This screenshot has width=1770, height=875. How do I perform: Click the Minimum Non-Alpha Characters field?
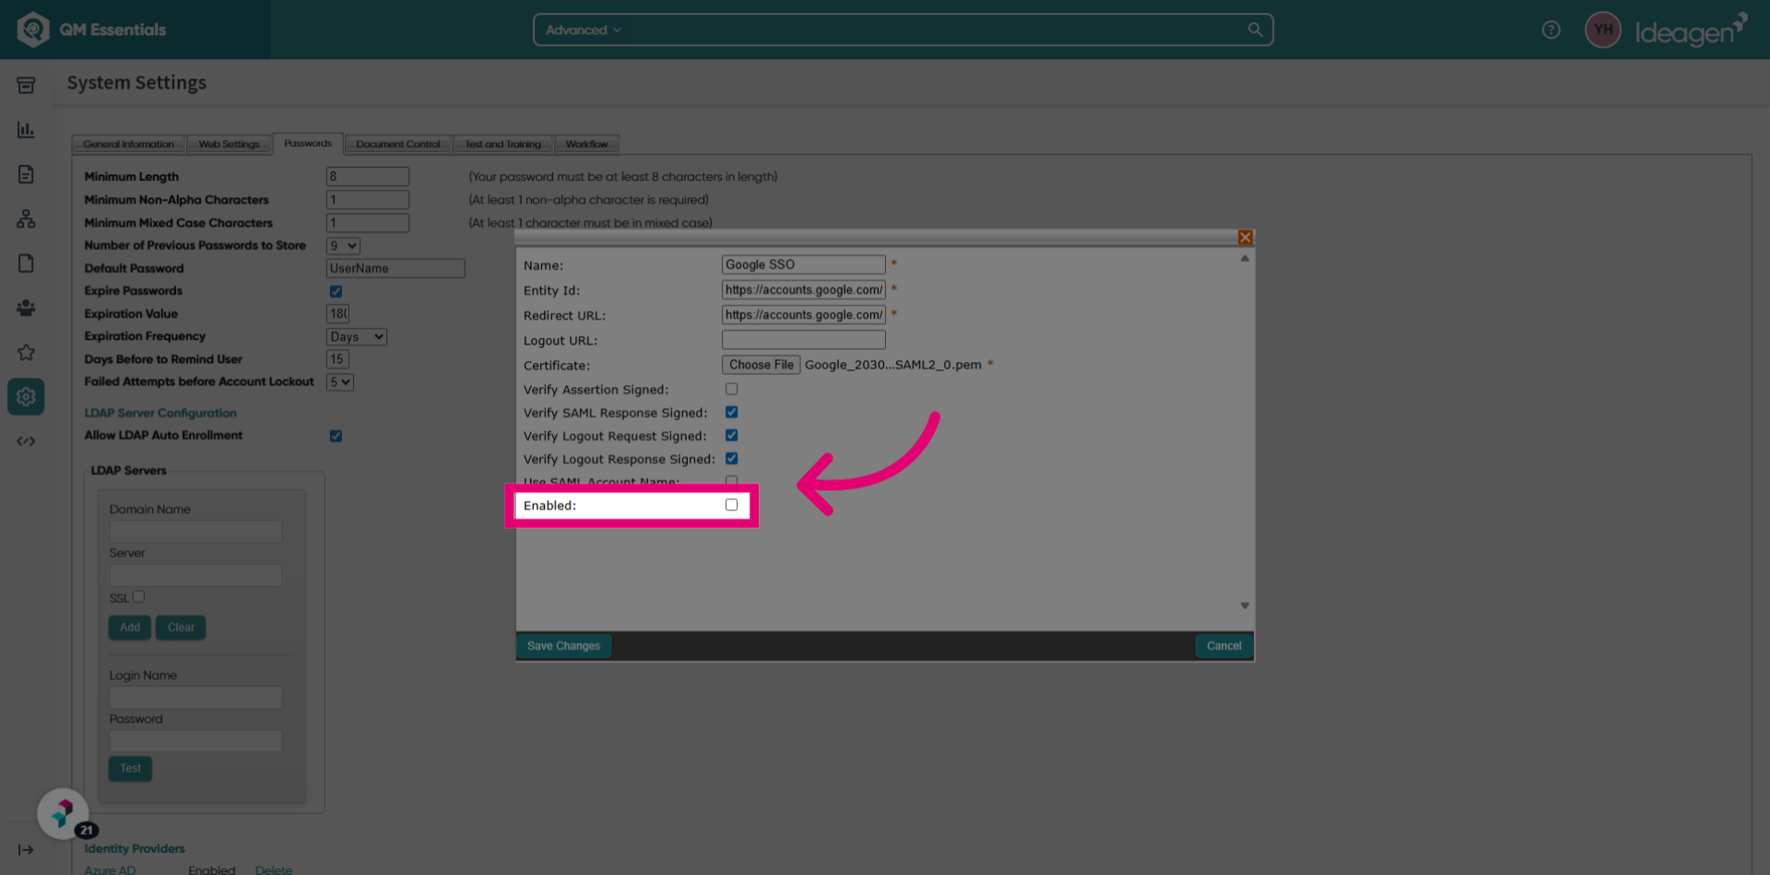pos(368,199)
